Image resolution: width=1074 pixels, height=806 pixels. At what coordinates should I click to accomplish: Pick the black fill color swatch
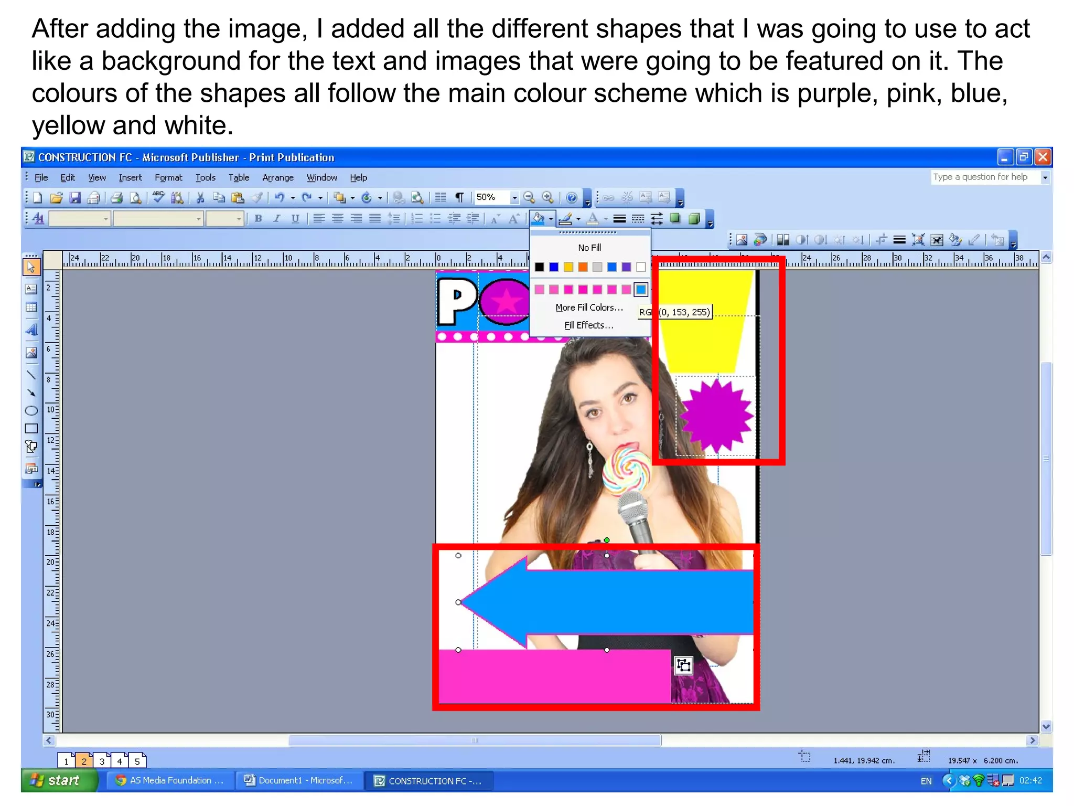tap(539, 267)
